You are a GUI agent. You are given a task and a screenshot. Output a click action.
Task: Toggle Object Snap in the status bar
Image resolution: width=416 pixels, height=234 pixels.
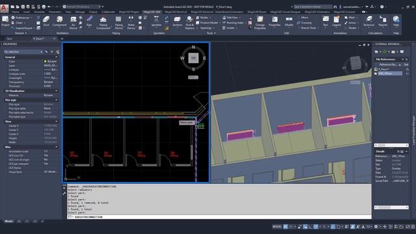338,227
